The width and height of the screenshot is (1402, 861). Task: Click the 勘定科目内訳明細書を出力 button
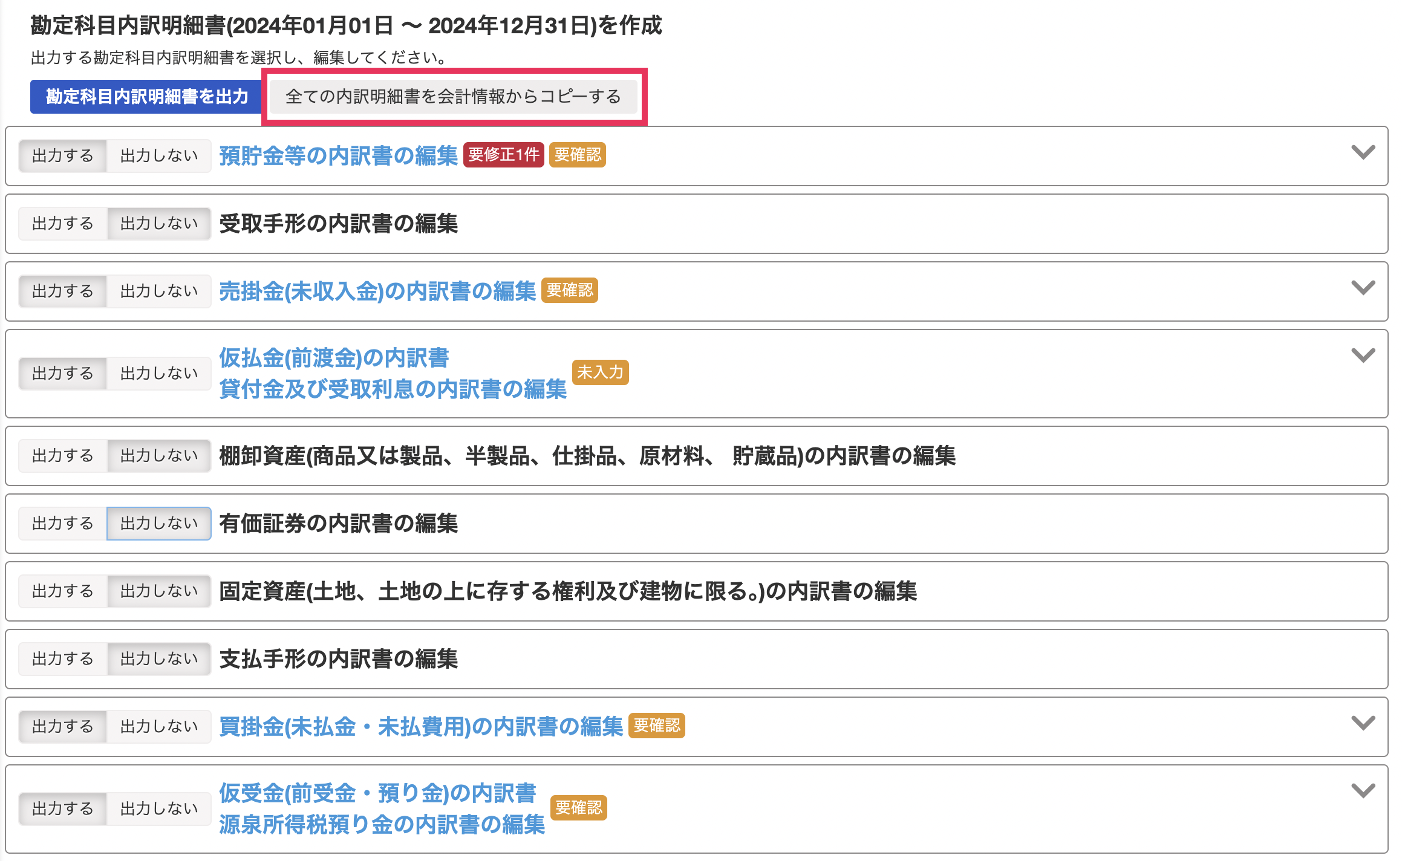click(x=146, y=97)
